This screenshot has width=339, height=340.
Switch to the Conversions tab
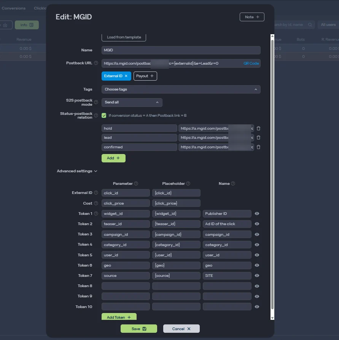pos(13,8)
